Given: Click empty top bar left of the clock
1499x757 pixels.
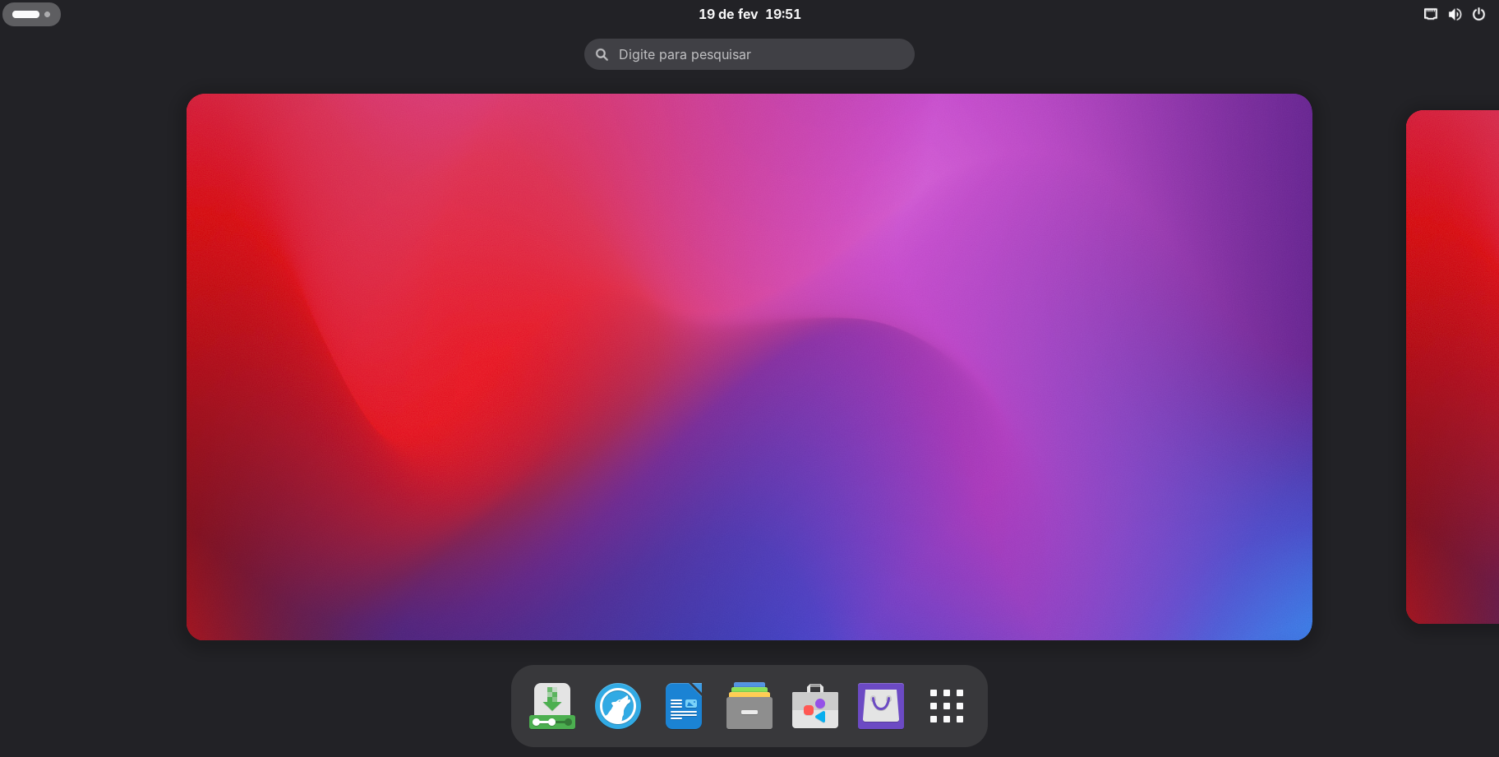Looking at the screenshot, I should 370,14.
